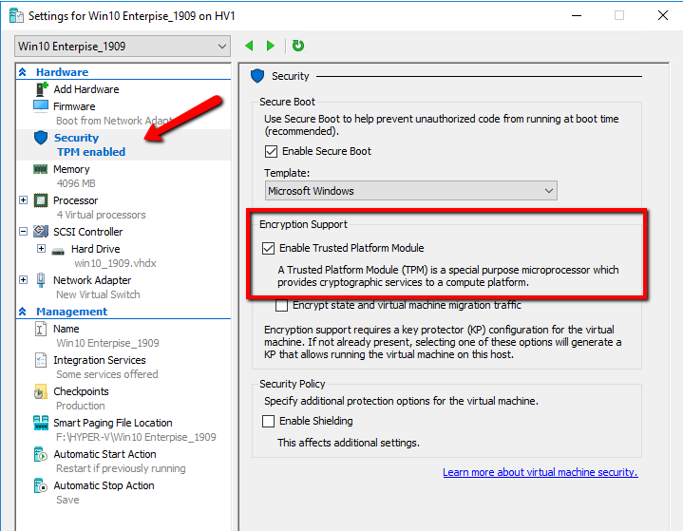Select the Security settings item
Image resolution: width=683 pixels, height=531 pixels.
(x=76, y=138)
